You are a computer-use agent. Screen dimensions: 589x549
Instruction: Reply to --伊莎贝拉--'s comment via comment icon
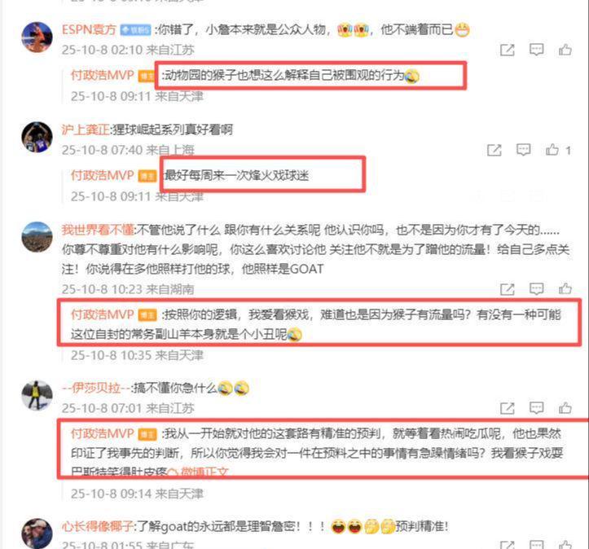coord(536,408)
